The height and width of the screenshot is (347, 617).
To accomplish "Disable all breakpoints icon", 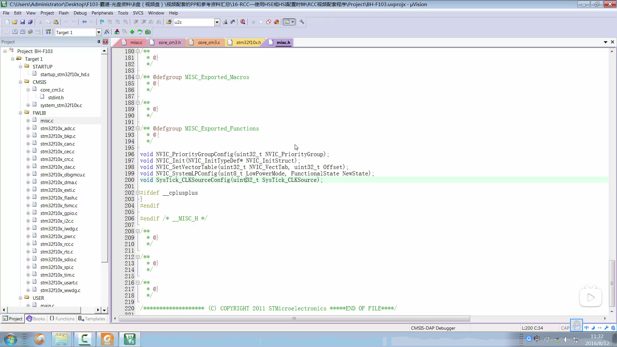I will click(269, 22).
